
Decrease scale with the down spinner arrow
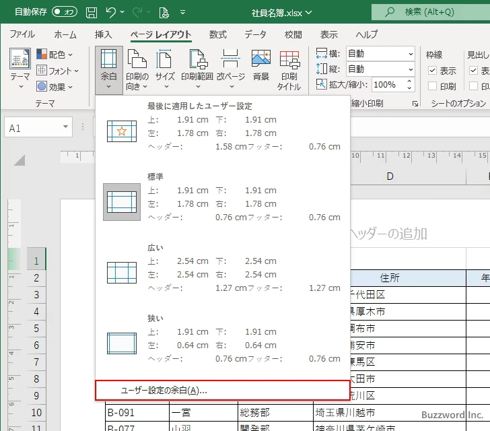point(409,88)
